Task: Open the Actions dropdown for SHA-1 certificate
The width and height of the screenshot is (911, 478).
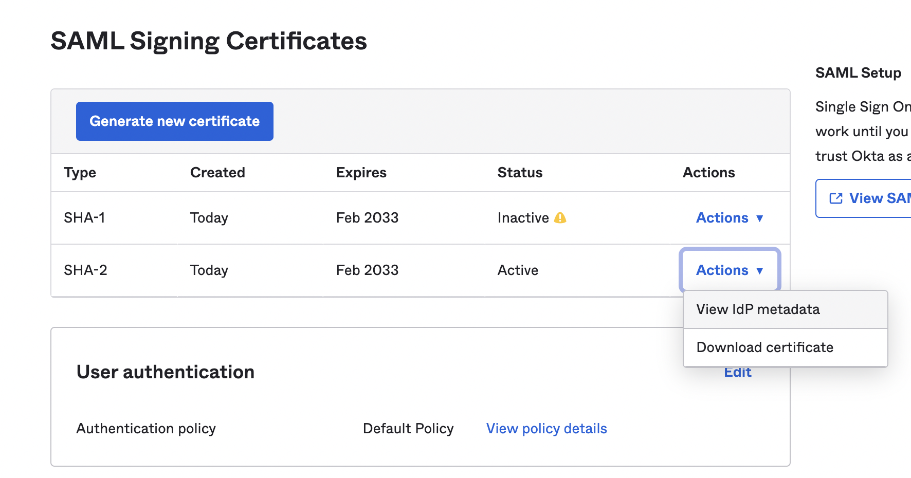Action: coord(728,218)
